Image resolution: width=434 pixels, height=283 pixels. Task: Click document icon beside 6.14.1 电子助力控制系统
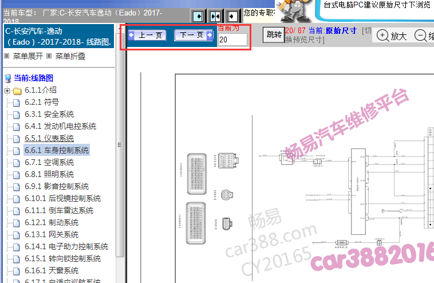[17, 247]
